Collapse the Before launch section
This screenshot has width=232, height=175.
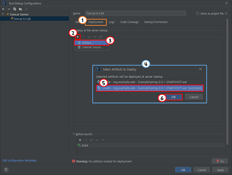pos(74,134)
